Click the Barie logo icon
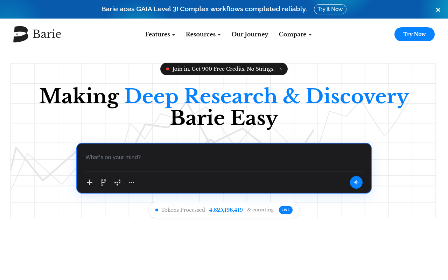 click(21, 34)
